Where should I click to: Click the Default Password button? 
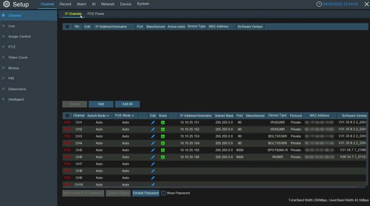(x=145, y=193)
